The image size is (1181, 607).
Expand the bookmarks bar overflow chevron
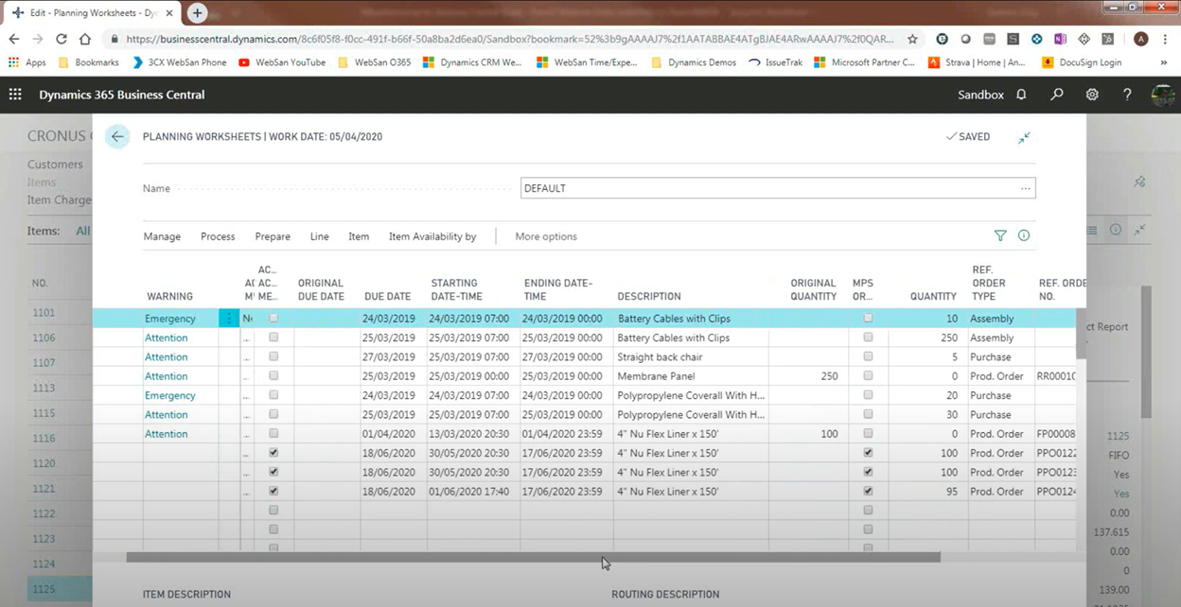pos(1164,62)
